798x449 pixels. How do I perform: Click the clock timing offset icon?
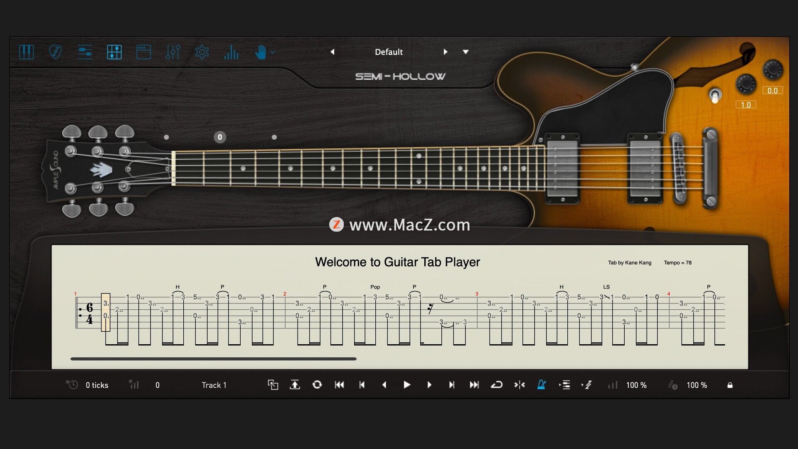(x=71, y=385)
